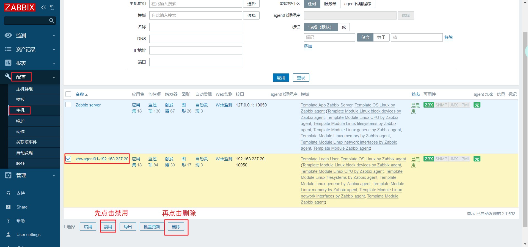Viewport: 528px width, 247px height.
Task: Click the Z icon for Share
Action: click(x=8, y=207)
